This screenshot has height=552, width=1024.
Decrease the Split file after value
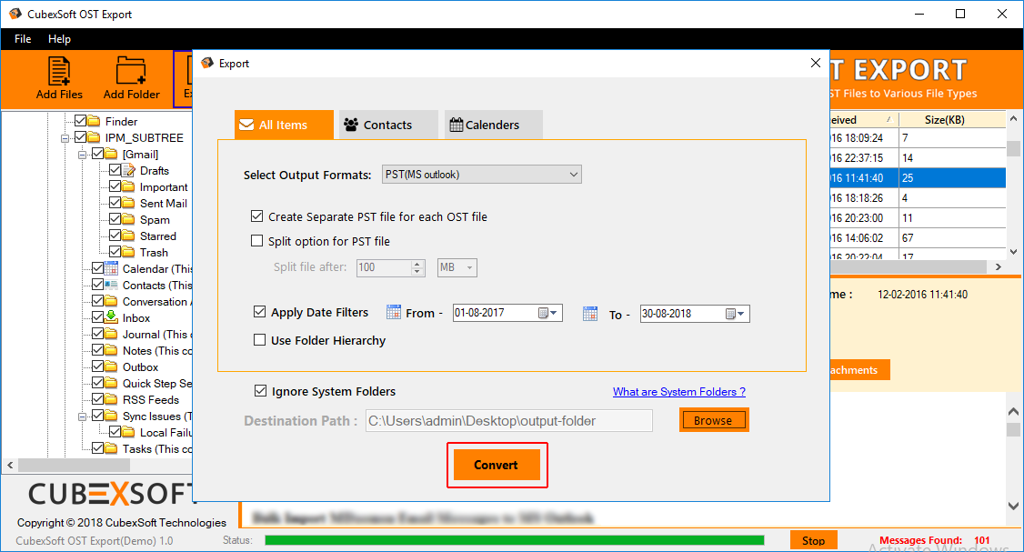tap(418, 271)
